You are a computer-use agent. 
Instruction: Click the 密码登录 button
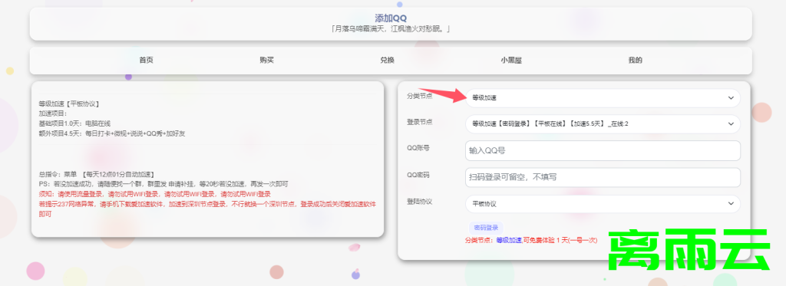(x=486, y=228)
